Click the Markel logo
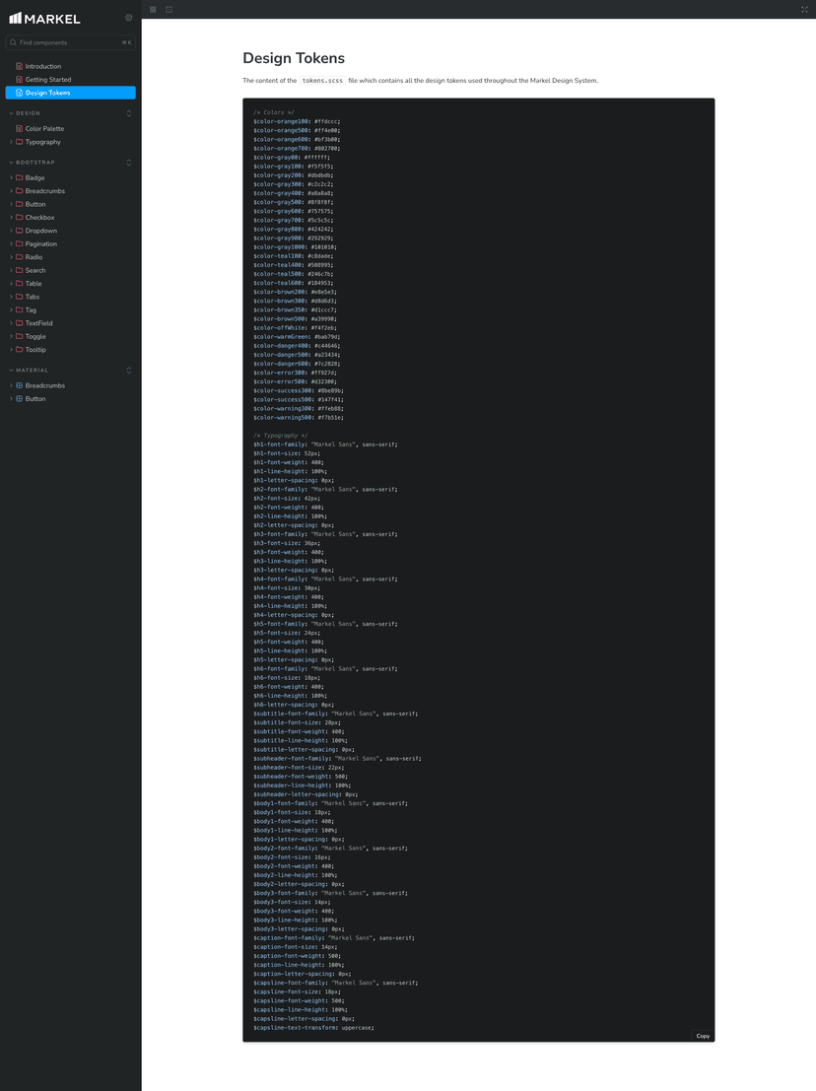This screenshot has height=1091, width=816. pyautogui.click(x=44, y=18)
